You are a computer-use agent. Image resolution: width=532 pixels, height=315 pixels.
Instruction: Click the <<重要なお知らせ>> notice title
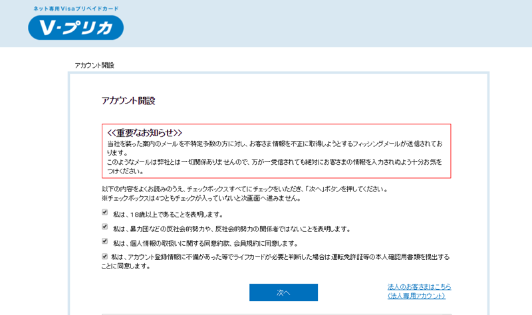click(144, 133)
